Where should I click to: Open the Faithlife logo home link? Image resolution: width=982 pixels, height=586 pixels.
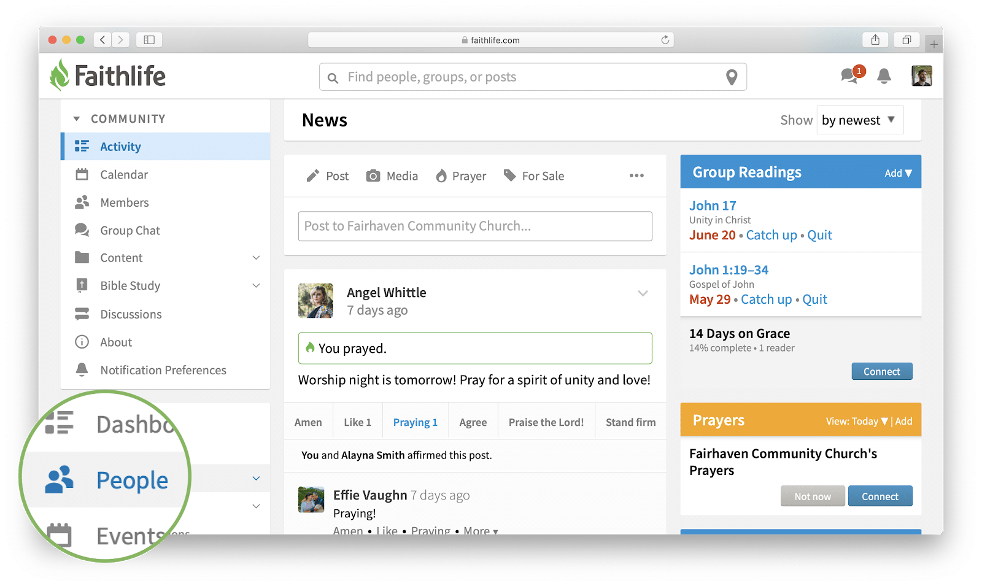tap(107, 75)
